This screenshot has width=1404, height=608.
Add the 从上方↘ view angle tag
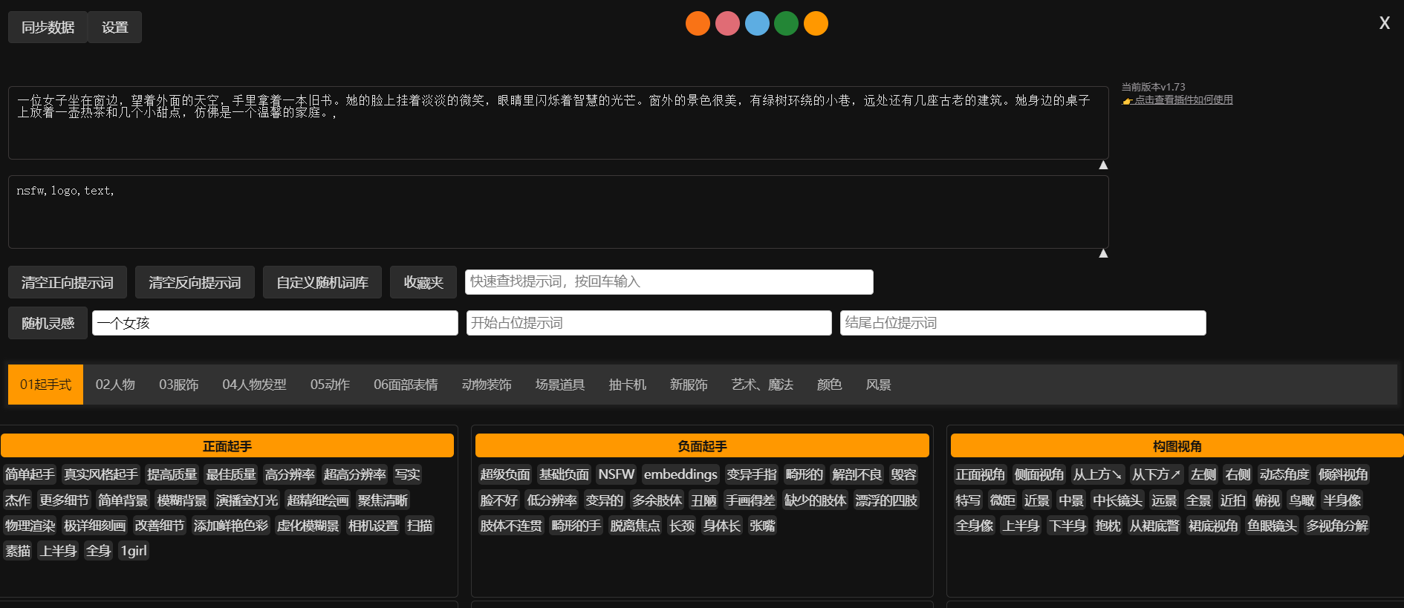coord(1097,474)
